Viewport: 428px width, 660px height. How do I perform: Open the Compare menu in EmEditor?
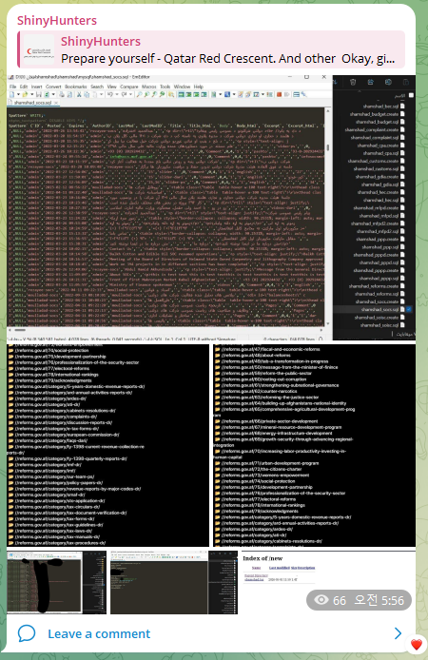click(x=128, y=87)
